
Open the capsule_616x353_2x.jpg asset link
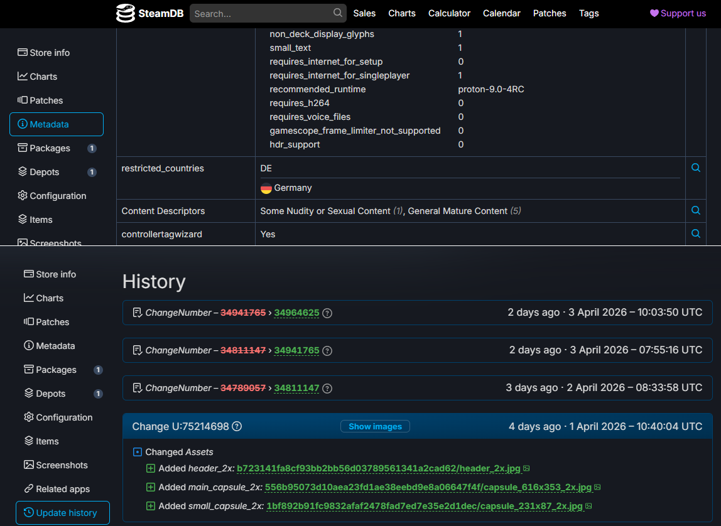[x=428, y=487]
